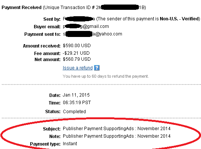Click the Instant payment type value
Viewport: 201px width, 149px height.
(x=70, y=144)
